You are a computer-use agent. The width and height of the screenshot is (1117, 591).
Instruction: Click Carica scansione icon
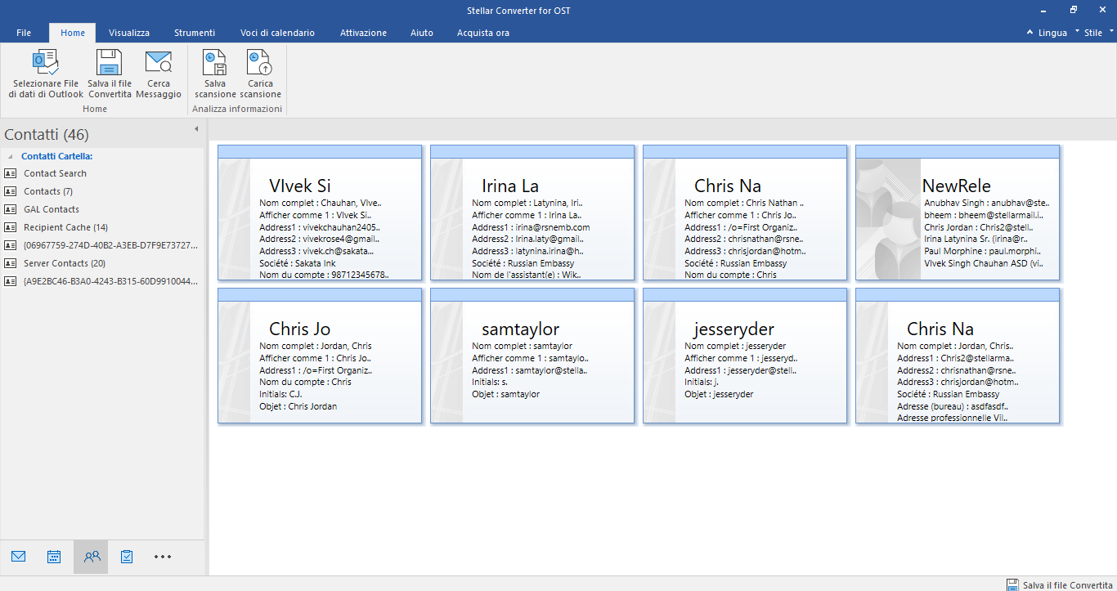(260, 63)
